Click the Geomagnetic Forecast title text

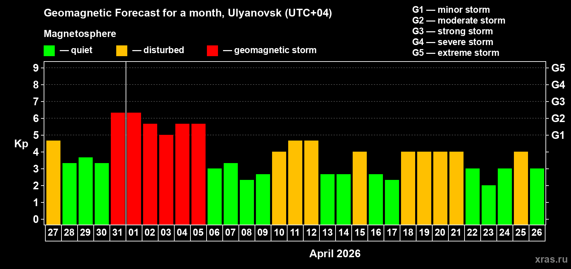tap(188, 13)
